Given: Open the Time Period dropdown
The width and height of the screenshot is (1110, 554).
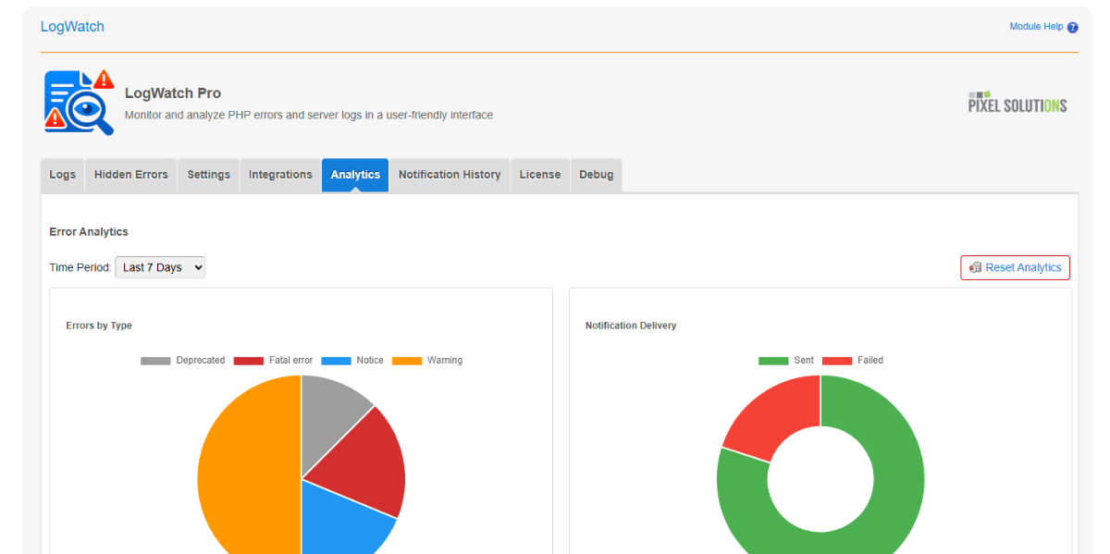Looking at the screenshot, I should pos(160,267).
